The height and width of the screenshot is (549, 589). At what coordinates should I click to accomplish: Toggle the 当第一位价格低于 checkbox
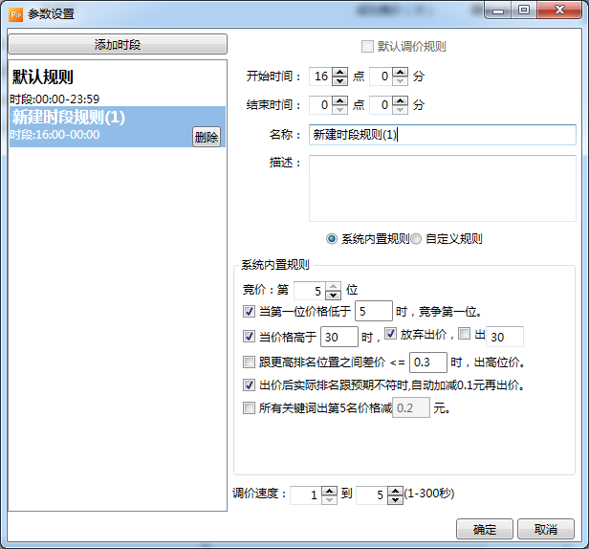point(249,311)
